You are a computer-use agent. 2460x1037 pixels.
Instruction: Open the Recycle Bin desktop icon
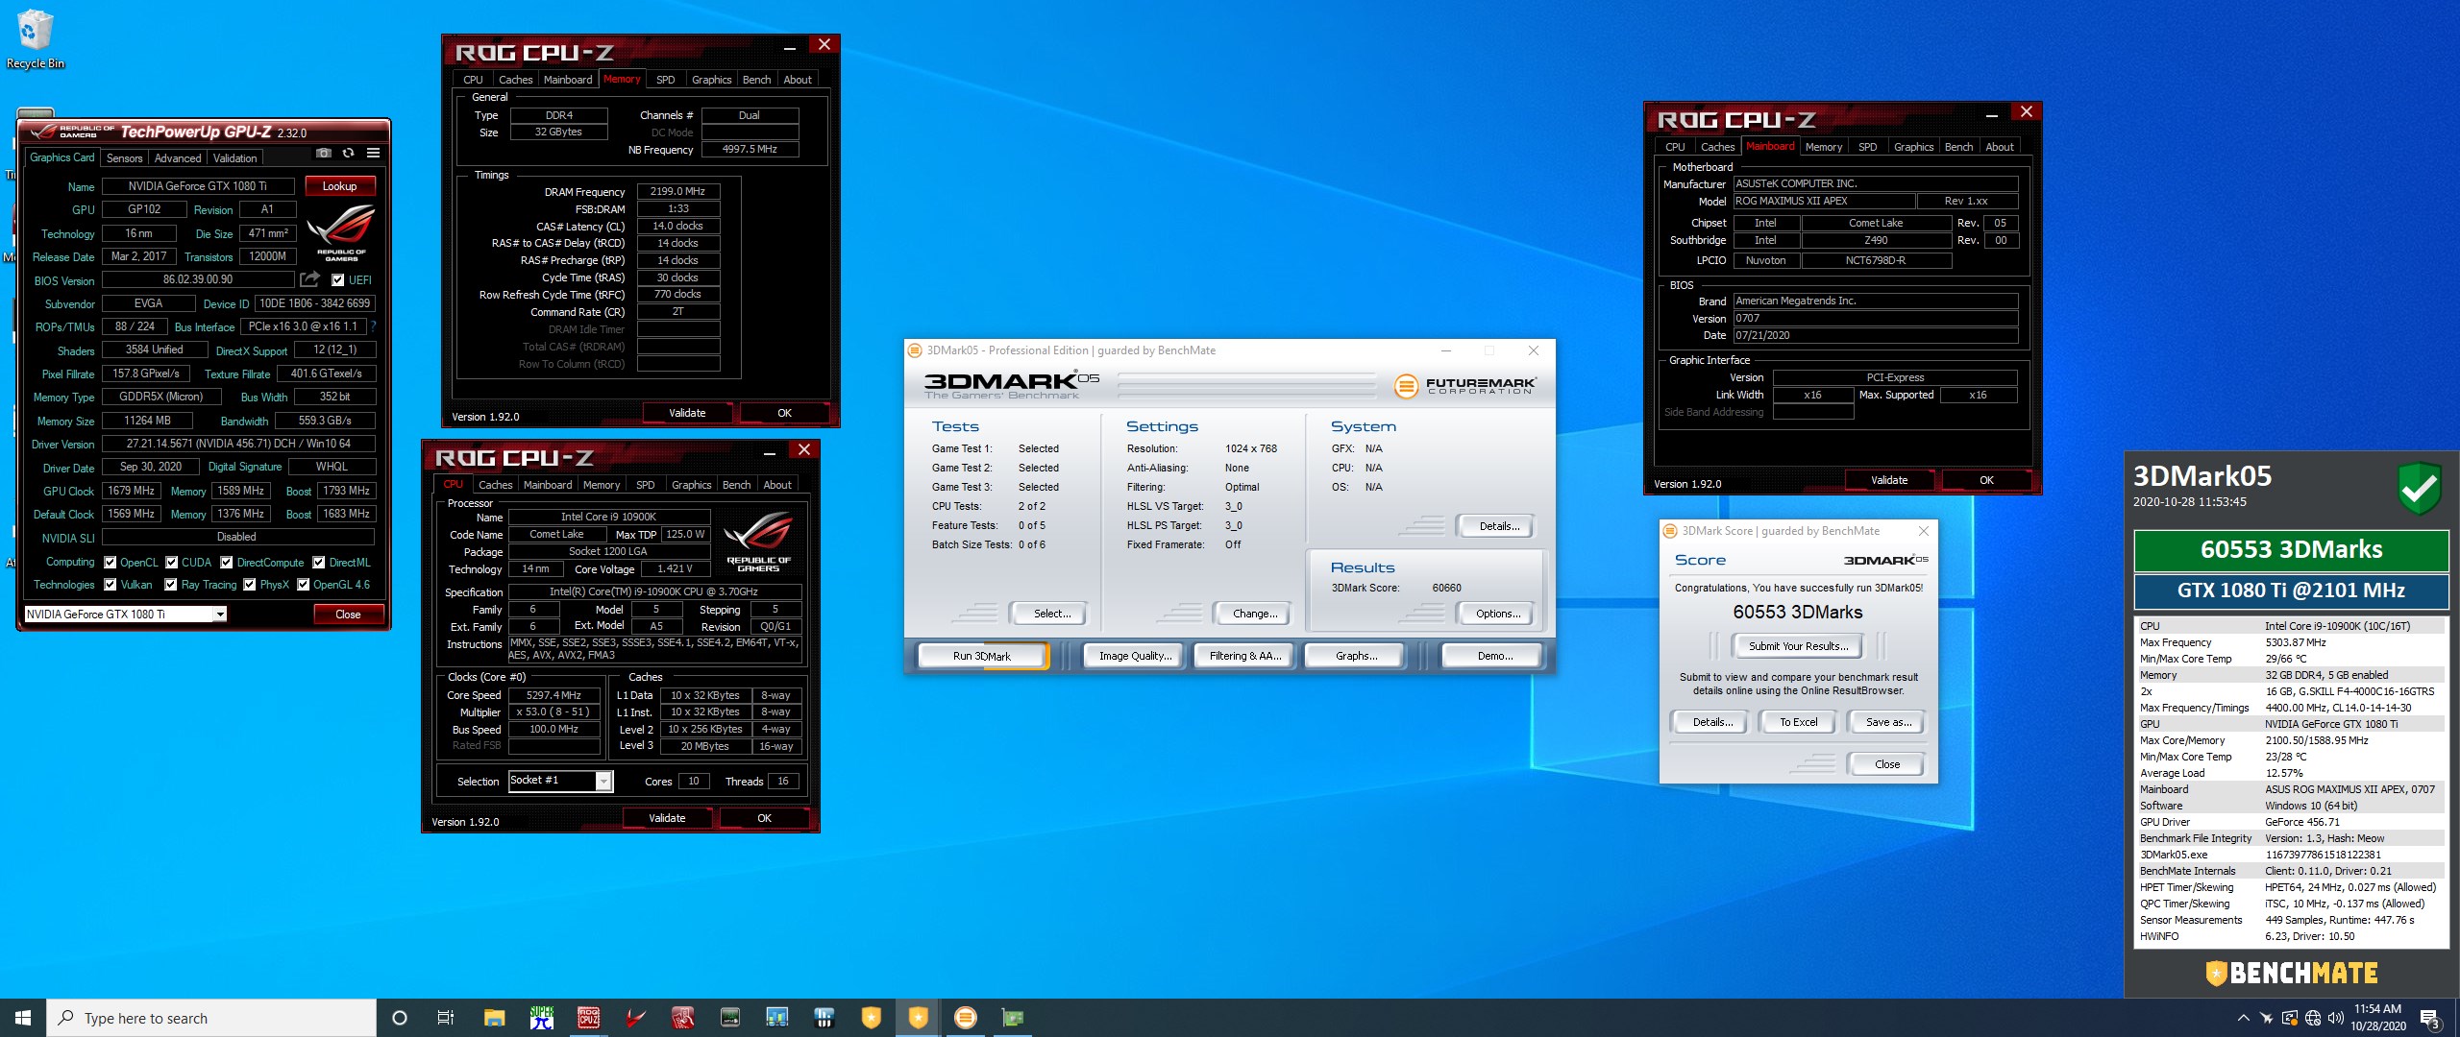point(36,39)
